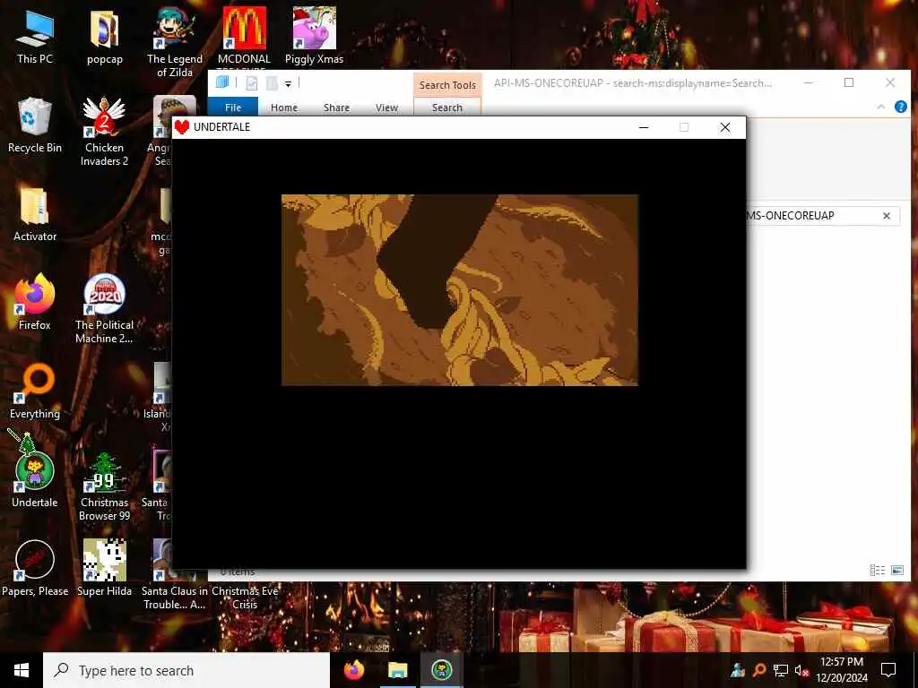Image resolution: width=918 pixels, height=688 pixels.
Task: Switch Explorer to details view icon
Action: point(877,570)
